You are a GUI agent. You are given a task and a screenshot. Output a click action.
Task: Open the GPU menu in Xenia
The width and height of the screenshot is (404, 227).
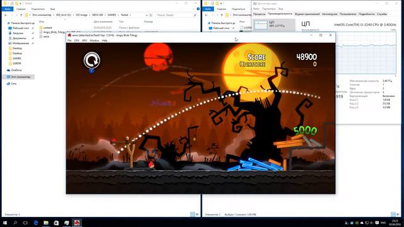pyautogui.click(x=84, y=40)
